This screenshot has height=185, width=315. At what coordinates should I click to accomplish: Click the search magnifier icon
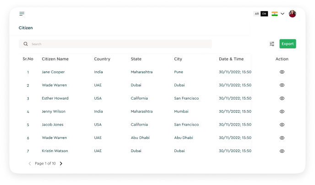(x=26, y=44)
